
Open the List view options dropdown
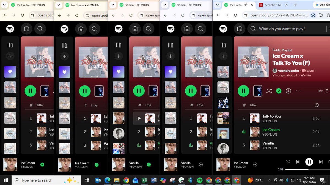point(323,91)
